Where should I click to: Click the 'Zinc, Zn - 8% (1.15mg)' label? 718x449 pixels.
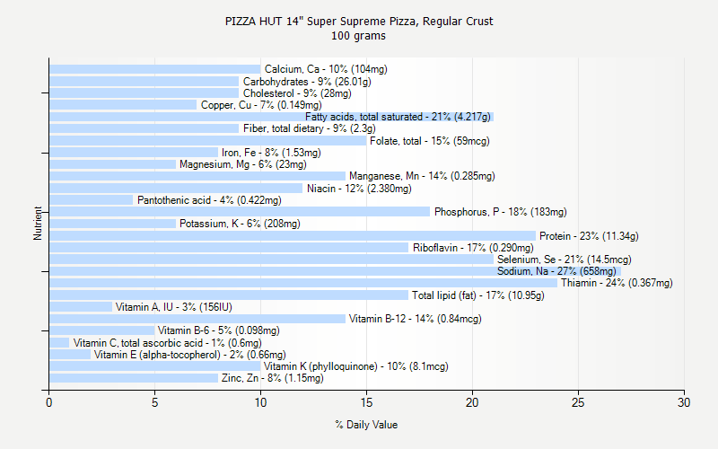point(273,378)
